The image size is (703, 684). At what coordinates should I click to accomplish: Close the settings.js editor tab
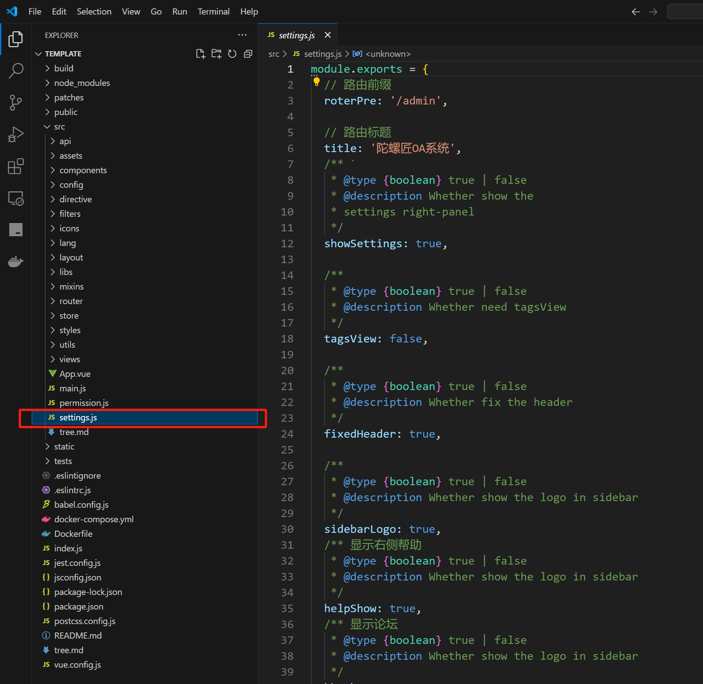pos(328,35)
